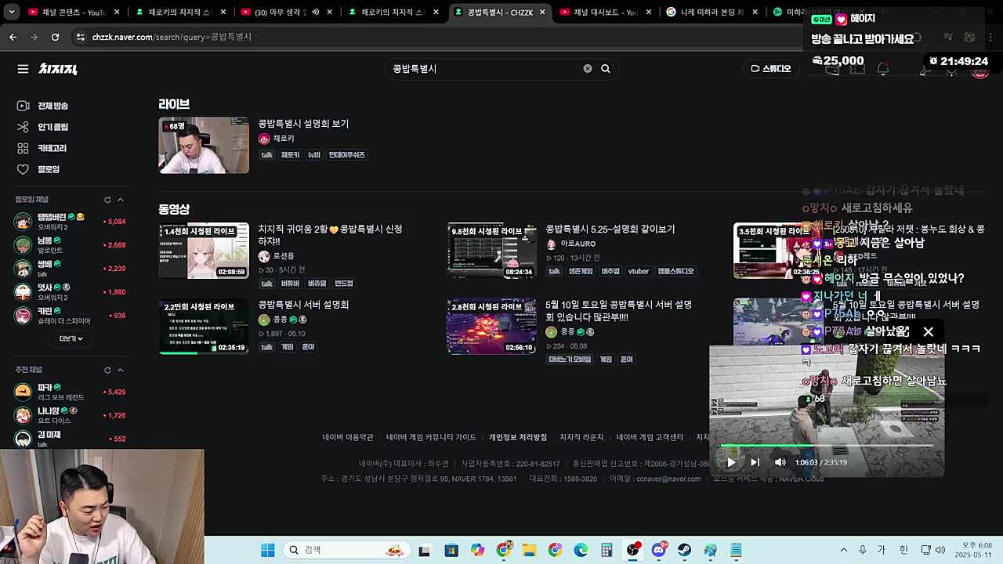Close the 콩밥특별시 - CHZZK tab
The image size is (1003, 564).
(x=542, y=12)
